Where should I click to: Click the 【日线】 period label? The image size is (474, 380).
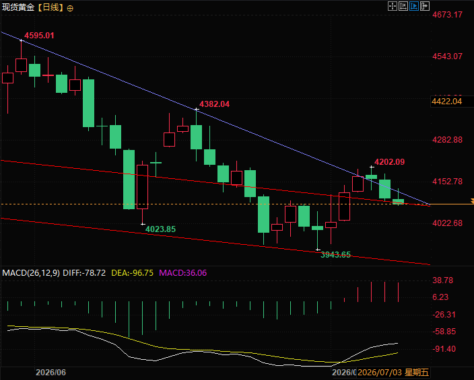click(50, 7)
